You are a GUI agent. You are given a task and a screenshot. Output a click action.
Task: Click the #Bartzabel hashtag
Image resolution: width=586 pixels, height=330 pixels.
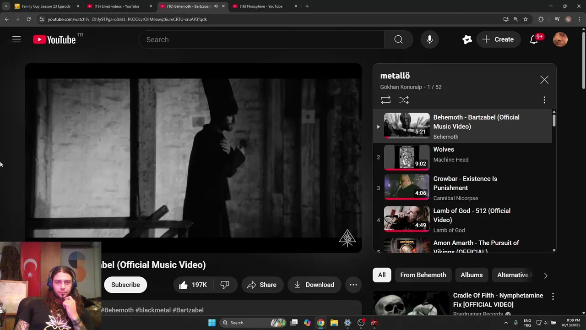click(188, 310)
